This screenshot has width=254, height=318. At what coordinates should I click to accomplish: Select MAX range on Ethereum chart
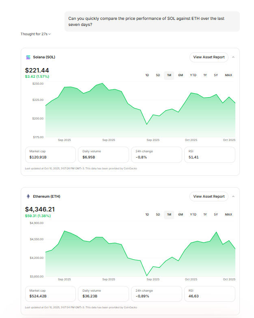228,215
